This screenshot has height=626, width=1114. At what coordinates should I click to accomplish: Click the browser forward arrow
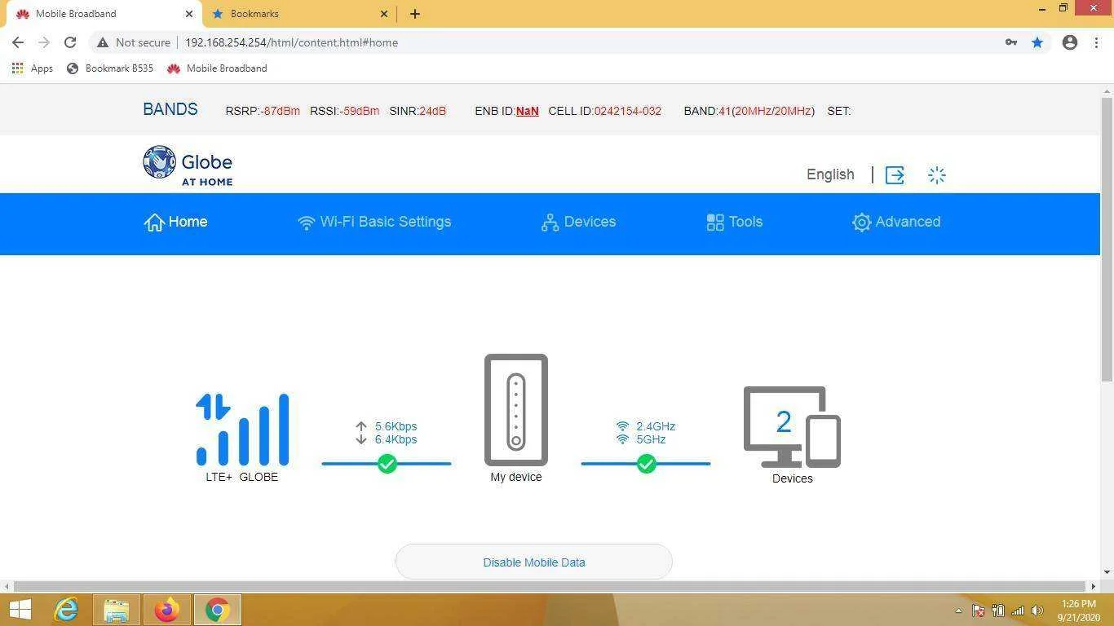click(44, 42)
